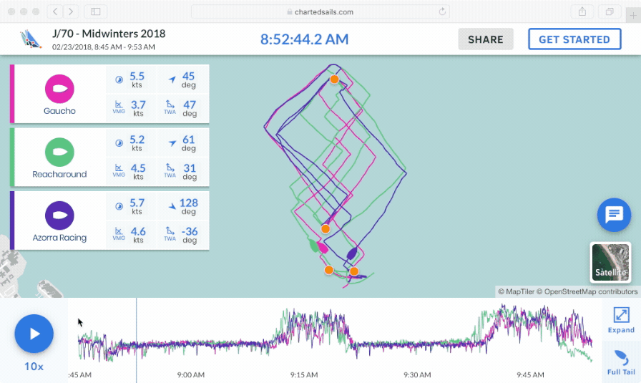
Task: Click the ChartedSails logo in header
Action: pyautogui.click(x=31, y=39)
